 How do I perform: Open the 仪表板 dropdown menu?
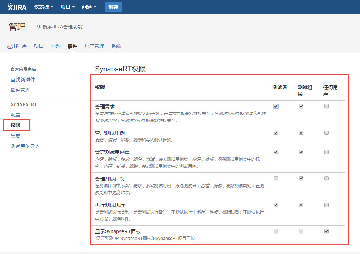pyautogui.click(x=44, y=7)
